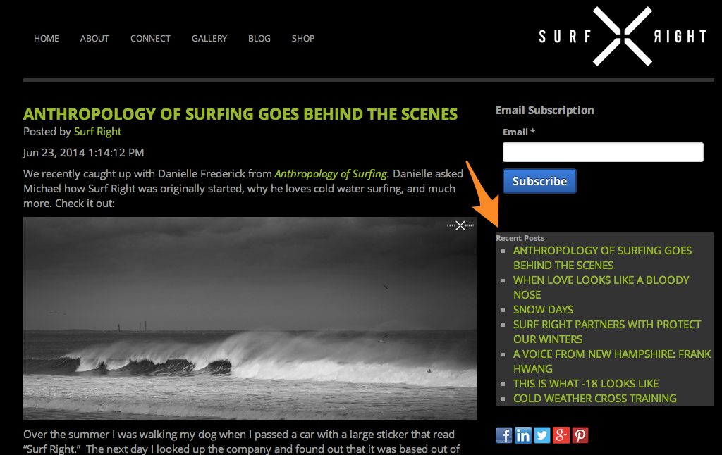Share via the Google Plus icon
Viewport: 722px width, 455px height.
pyautogui.click(x=561, y=435)
